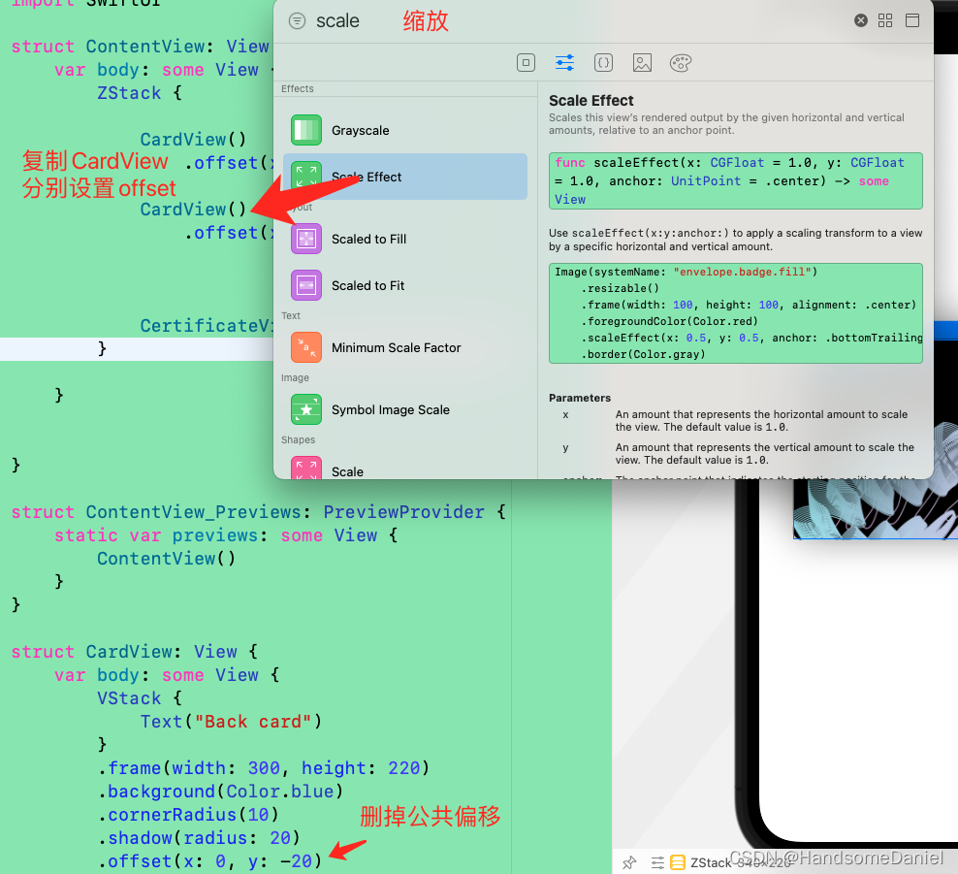Open the Modifiers library tab
The image size is (958, 874).
click(564, 62)
